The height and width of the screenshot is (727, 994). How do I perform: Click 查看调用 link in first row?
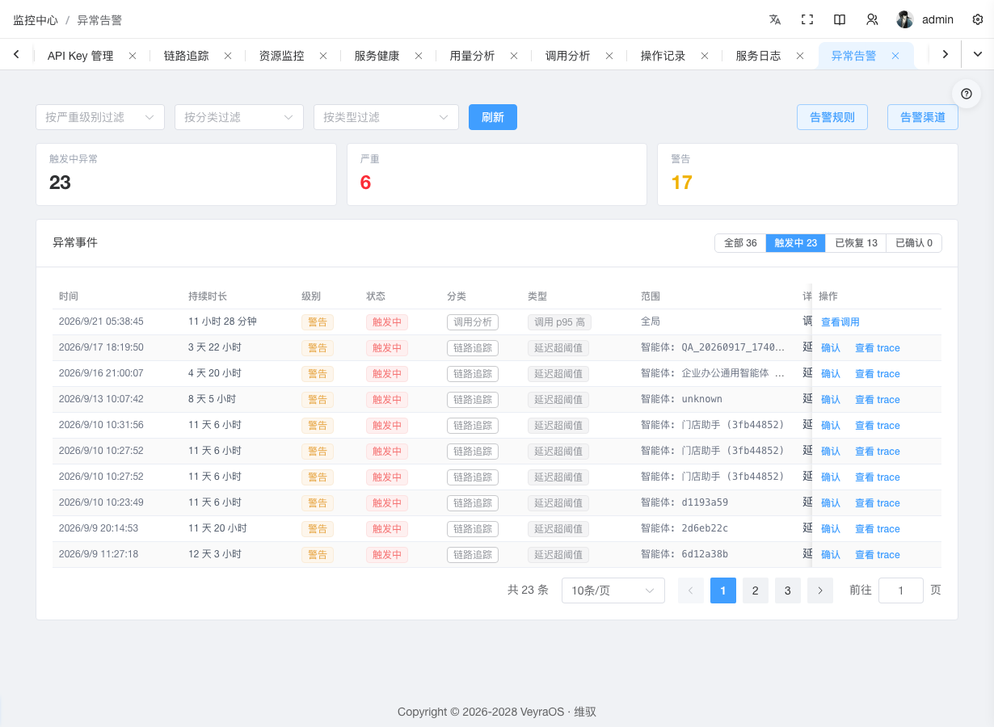tap(840, 322)
